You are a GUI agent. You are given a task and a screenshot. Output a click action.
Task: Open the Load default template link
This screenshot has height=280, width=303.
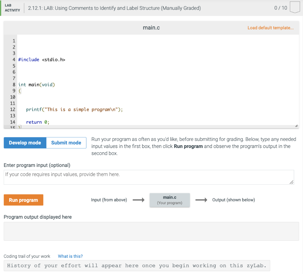270,28
